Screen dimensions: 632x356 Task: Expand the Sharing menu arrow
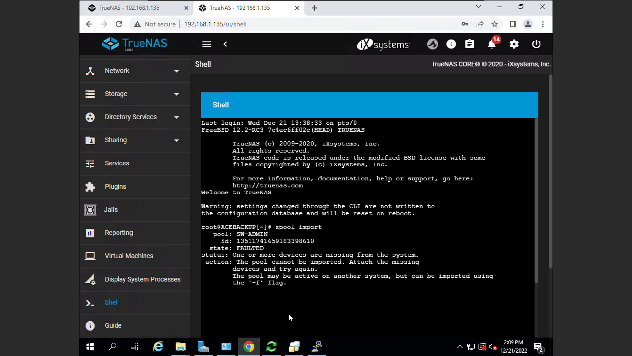(176, 140)
